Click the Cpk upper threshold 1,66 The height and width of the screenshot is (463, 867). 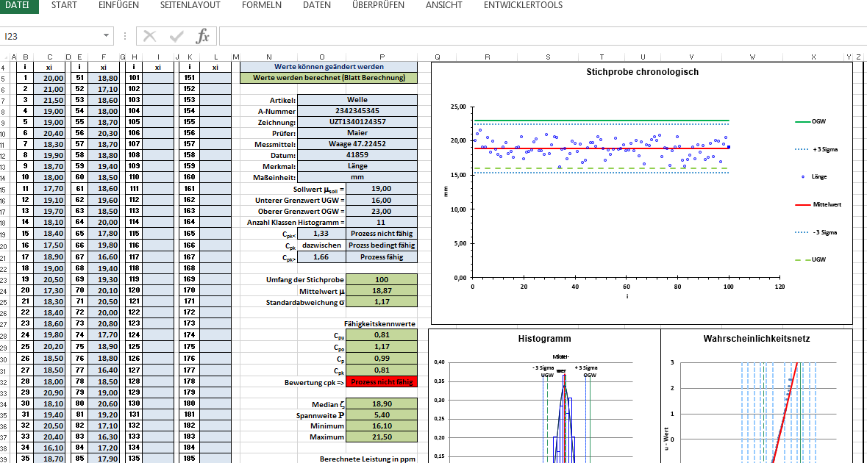pyautogui.click(x=321, y=257)
